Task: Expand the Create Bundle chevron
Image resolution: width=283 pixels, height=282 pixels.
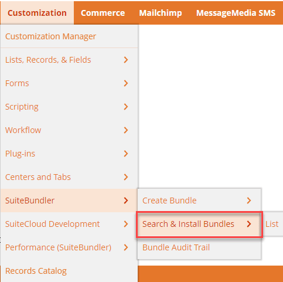Action: click(249, 201)
